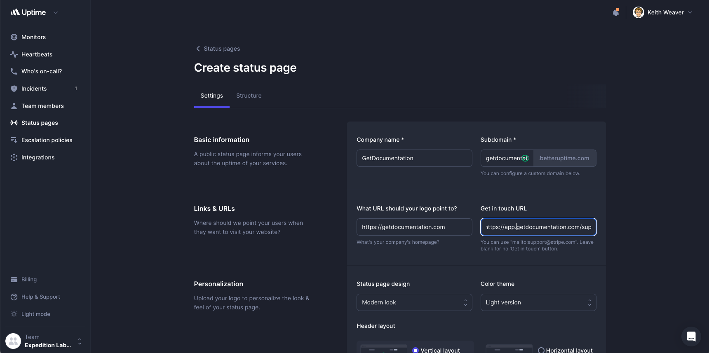This screenshot has width=709, height=353.
Task: Click the Company name input field
Action: click(414, 158)
